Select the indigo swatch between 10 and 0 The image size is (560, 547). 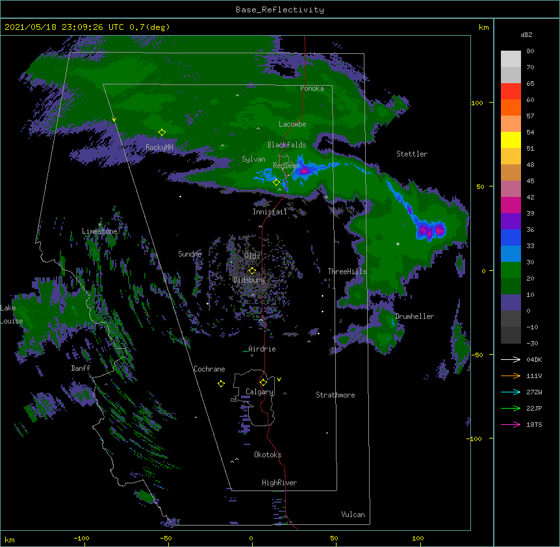coord(511,303)
